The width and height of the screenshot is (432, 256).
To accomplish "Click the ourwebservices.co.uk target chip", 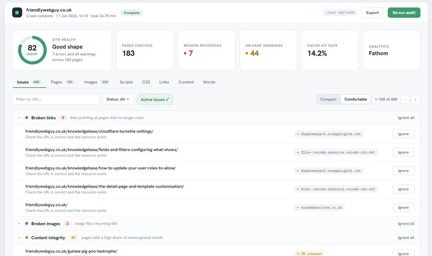I will click(319, 207).
